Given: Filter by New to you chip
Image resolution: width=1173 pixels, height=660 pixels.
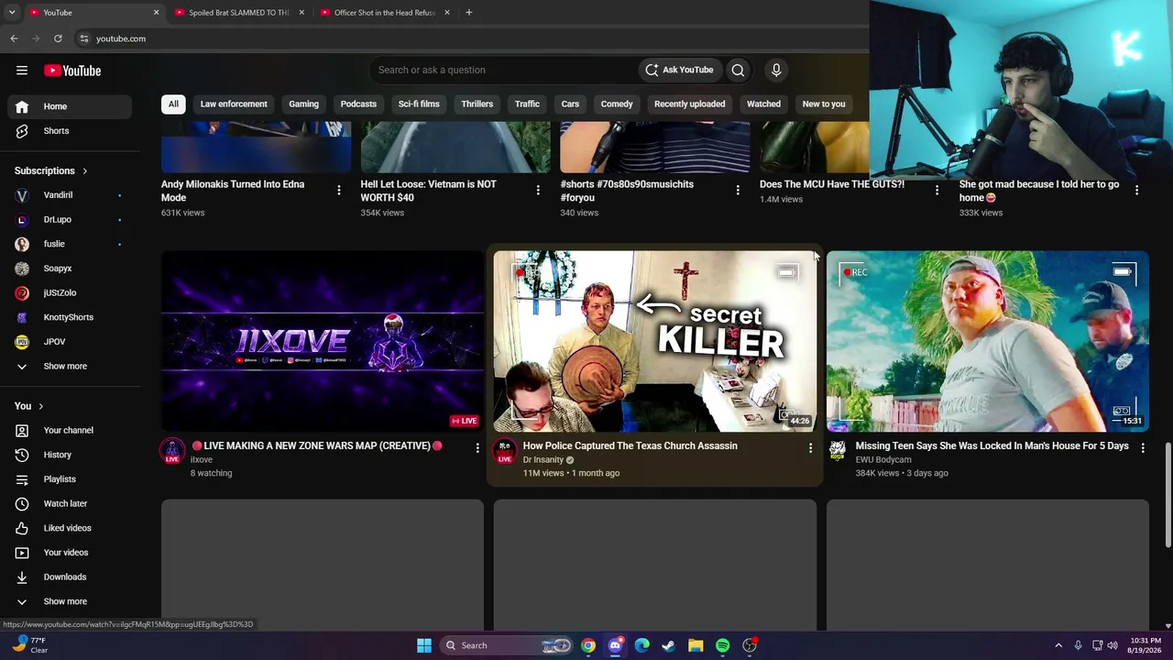Looking at the screenshot, I should click(x=824, y=104).
